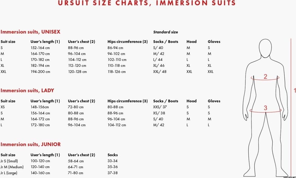Select the "Immersion suits, JUNIOR" heading
296x178 pixels.
[x=31, y=144]
